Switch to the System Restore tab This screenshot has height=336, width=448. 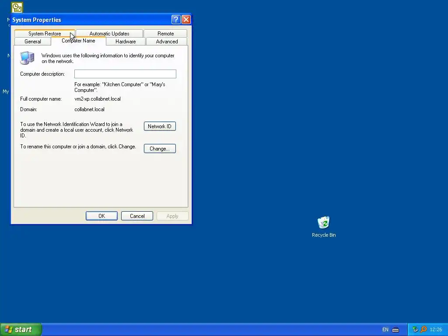45,33
